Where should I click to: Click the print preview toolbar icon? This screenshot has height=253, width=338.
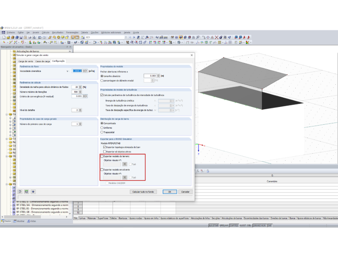point(34,37)
